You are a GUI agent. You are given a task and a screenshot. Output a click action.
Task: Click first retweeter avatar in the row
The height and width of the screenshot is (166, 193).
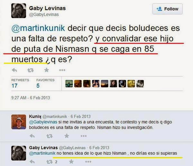tap(69, 83)
